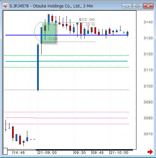The image size is (156, 158).
Task: Click the 14:45 time axis label
Action: tap(19, 152)
